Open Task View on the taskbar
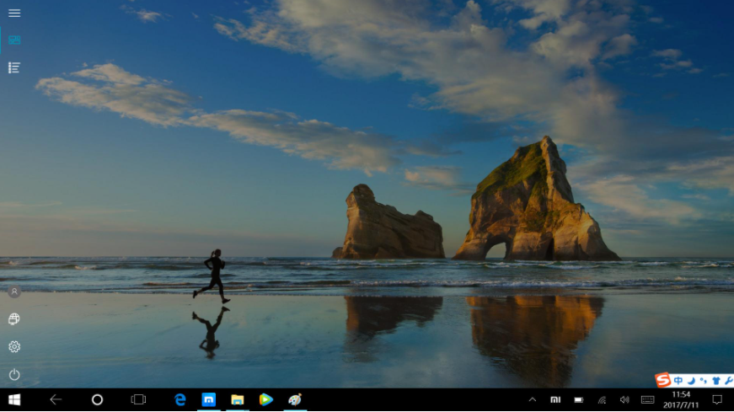Image resolution: width=734 pixels, height=412 pixels. pos(138,399)
